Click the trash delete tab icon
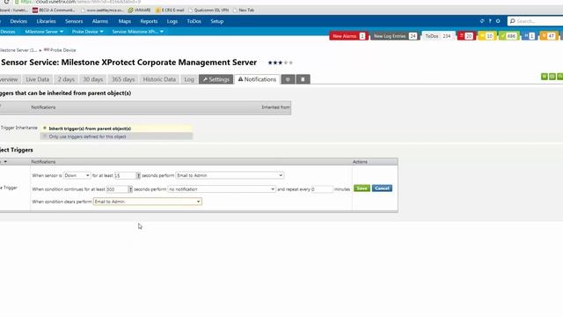 pyautogui.click(x=303, y=79)
